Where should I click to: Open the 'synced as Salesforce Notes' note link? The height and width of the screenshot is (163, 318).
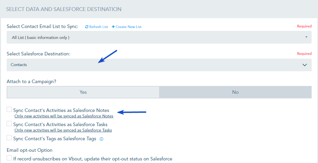pyautogui.click(x=64, y=116)
